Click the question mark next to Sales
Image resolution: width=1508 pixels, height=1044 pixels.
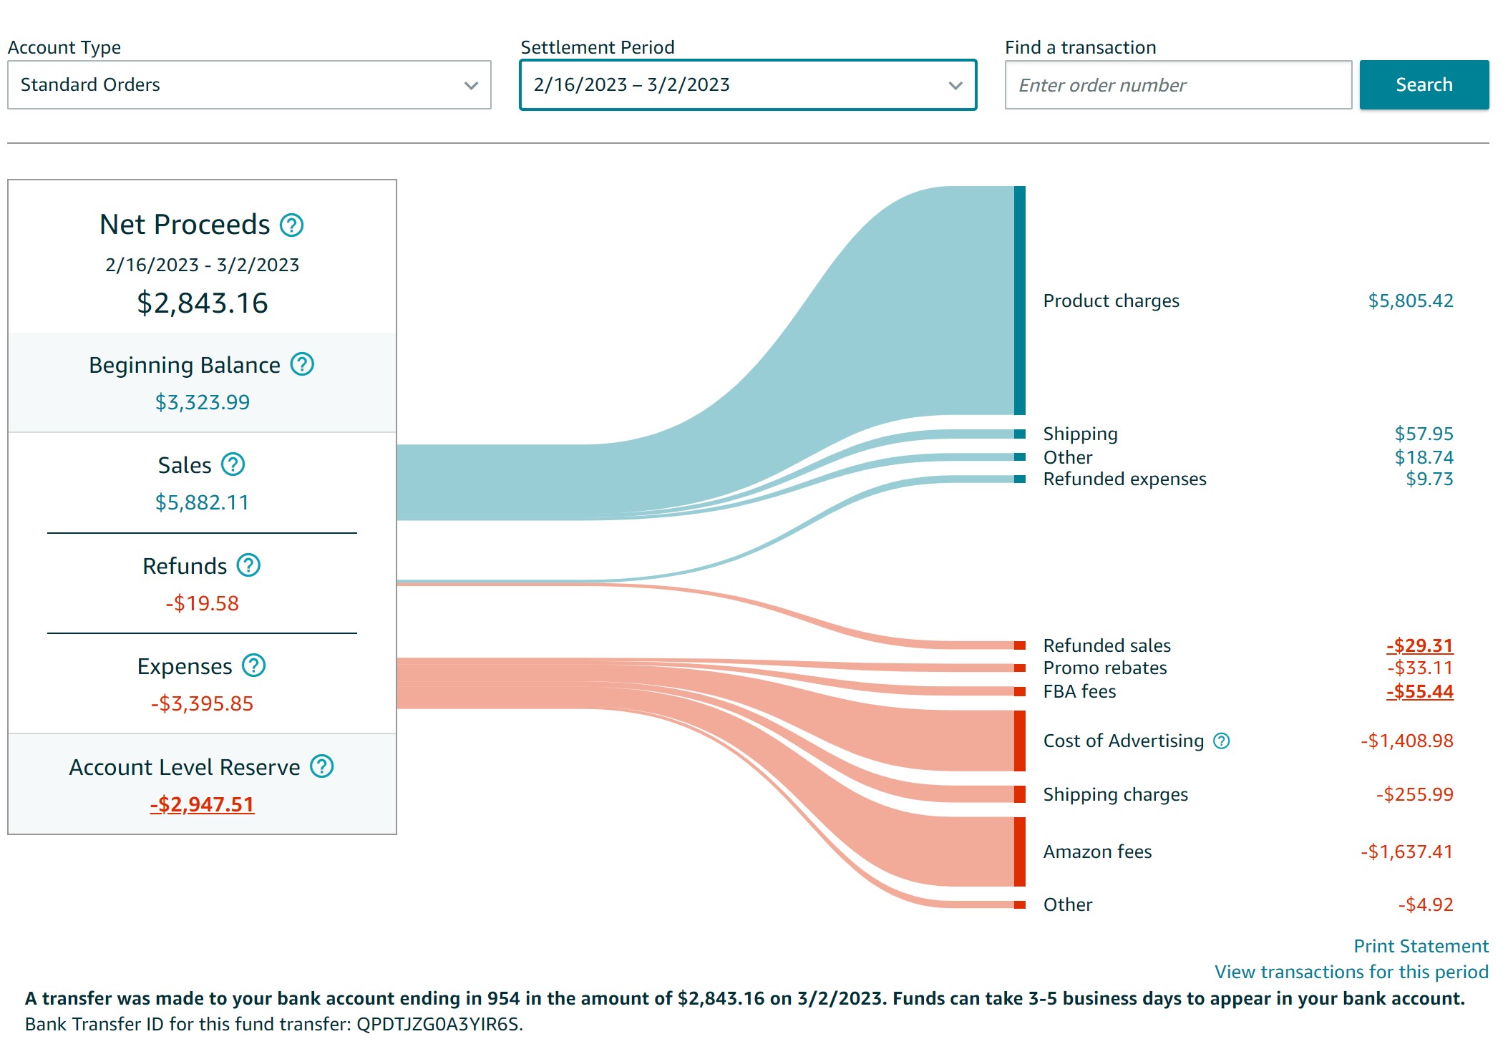(x=233, y=465)
